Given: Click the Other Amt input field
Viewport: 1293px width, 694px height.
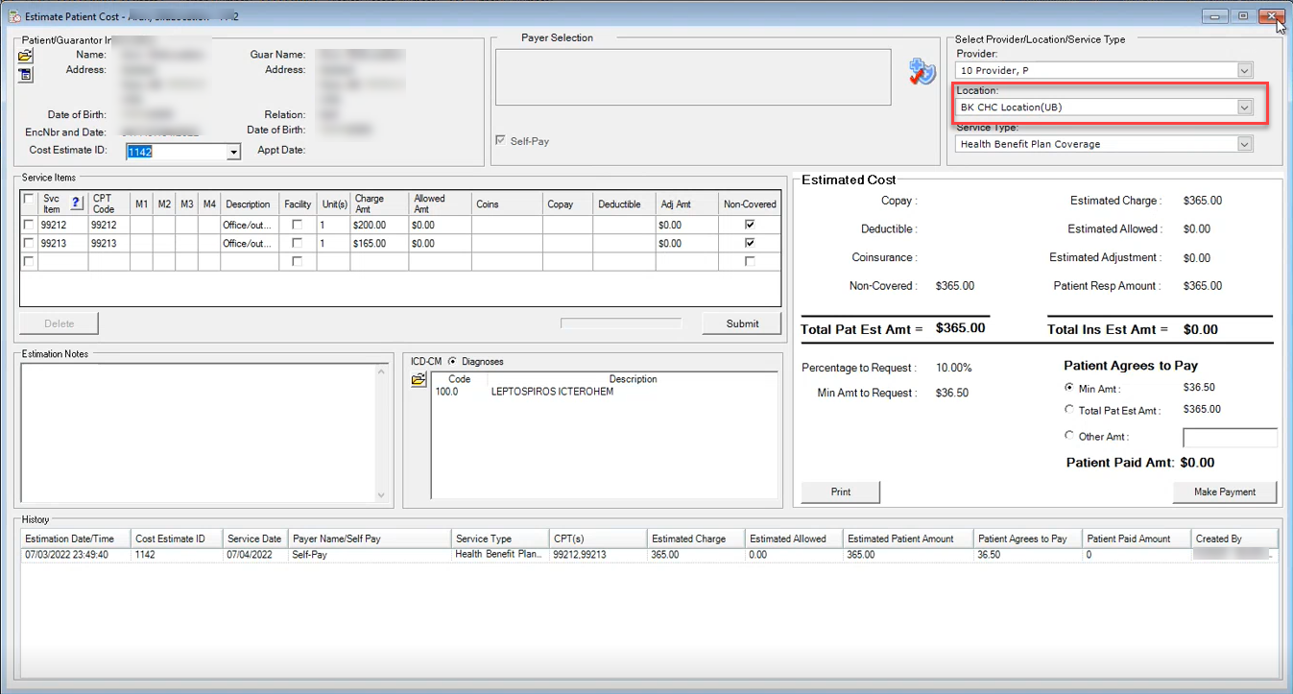Looking at the screenshot, I should point(1230,438).
